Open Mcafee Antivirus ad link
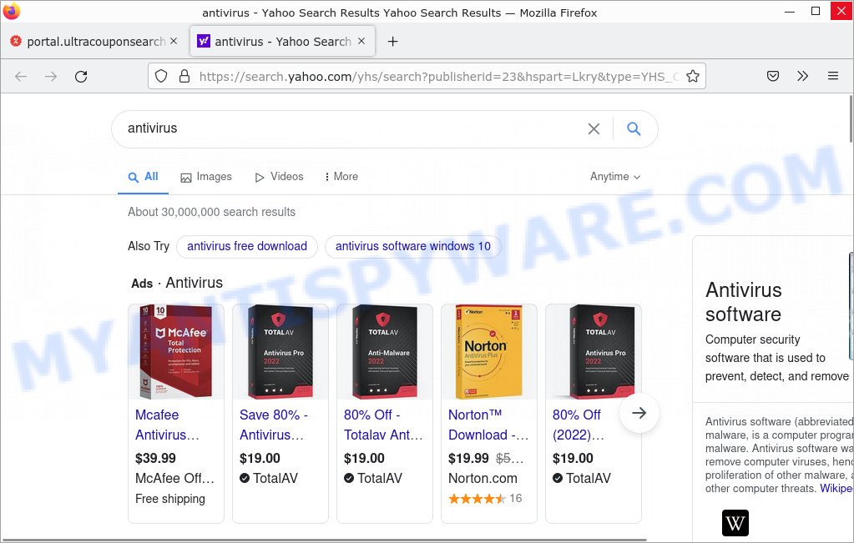854x543 pixels. 167,425
